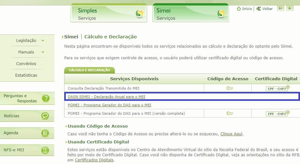Image resolution: width=300 pixels, height=164 pixels.
Task: Increase font size with A+ button
Action: click(281, 8)
